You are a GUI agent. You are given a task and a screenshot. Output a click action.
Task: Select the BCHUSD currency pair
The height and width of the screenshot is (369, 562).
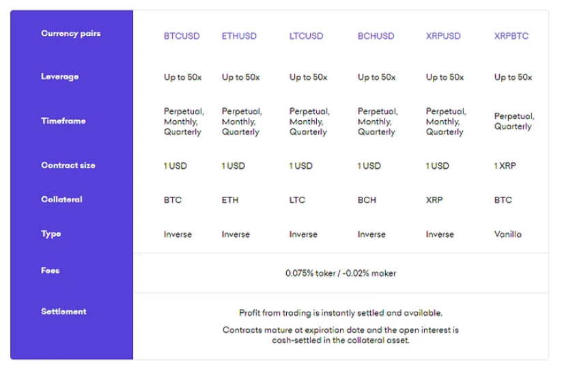click(x=376, y=36)
